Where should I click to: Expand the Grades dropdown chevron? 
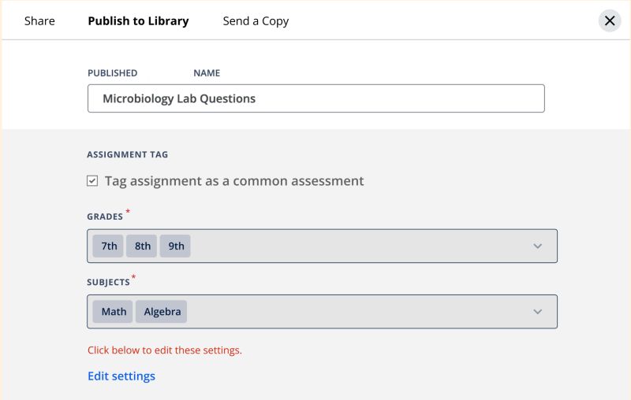pos(538,246)
